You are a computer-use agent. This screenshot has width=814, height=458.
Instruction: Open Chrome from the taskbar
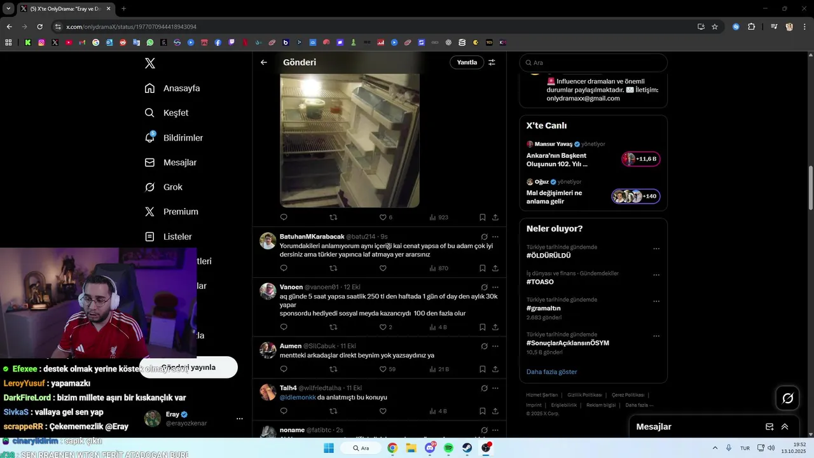click(392, 448)
